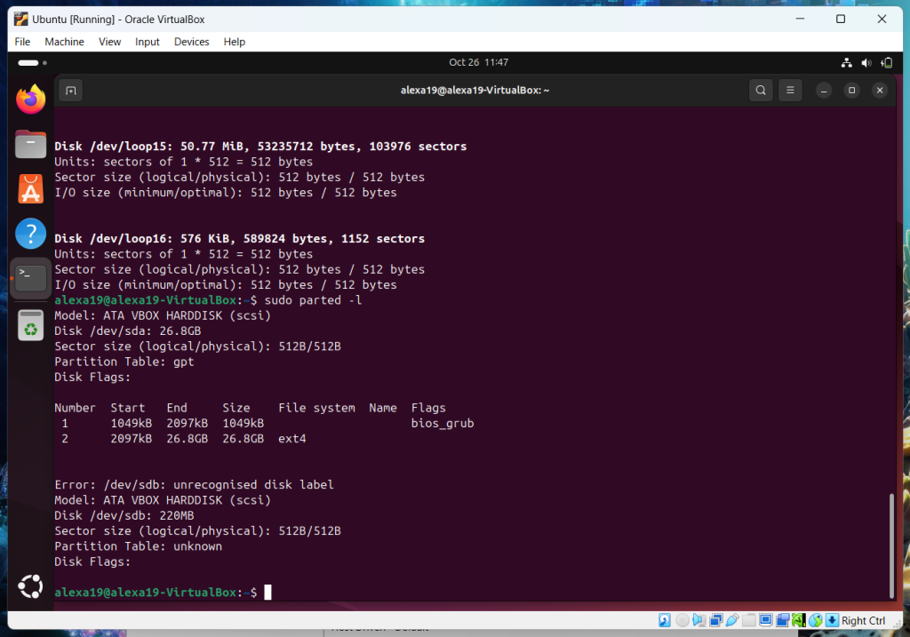Viewport: 910px width, 637px height.
Task: Show applications via the Ubuntu logo
Action: point(31,586)
